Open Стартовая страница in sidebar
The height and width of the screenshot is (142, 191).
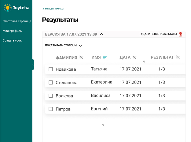17,21
